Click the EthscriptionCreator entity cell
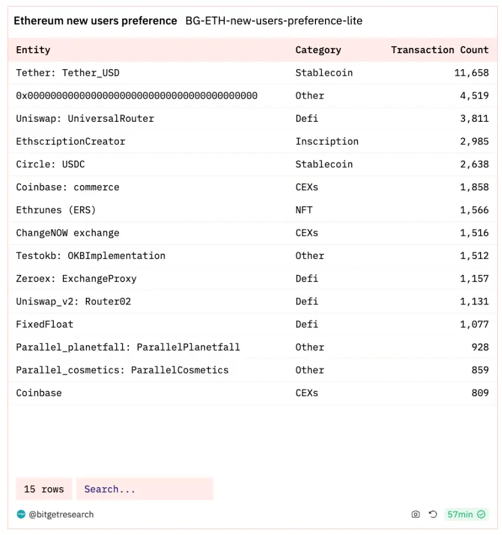 (x=70, y=141)
